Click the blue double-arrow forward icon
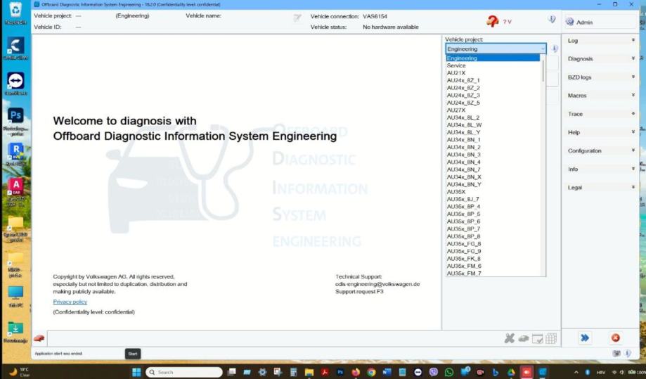 pyautogui.click(x=585, y=338)
